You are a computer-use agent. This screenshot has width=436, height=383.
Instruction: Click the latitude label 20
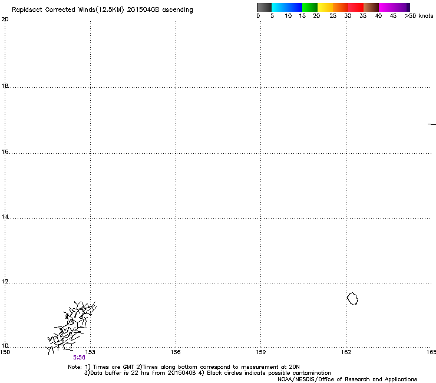coord(5,19)
